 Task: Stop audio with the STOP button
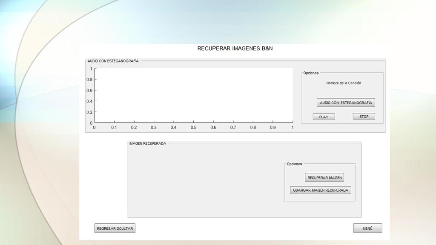(364, 117)
